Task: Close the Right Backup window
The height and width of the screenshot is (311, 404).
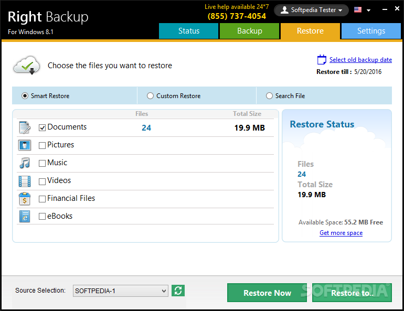Action: click(x=397, y=9)
